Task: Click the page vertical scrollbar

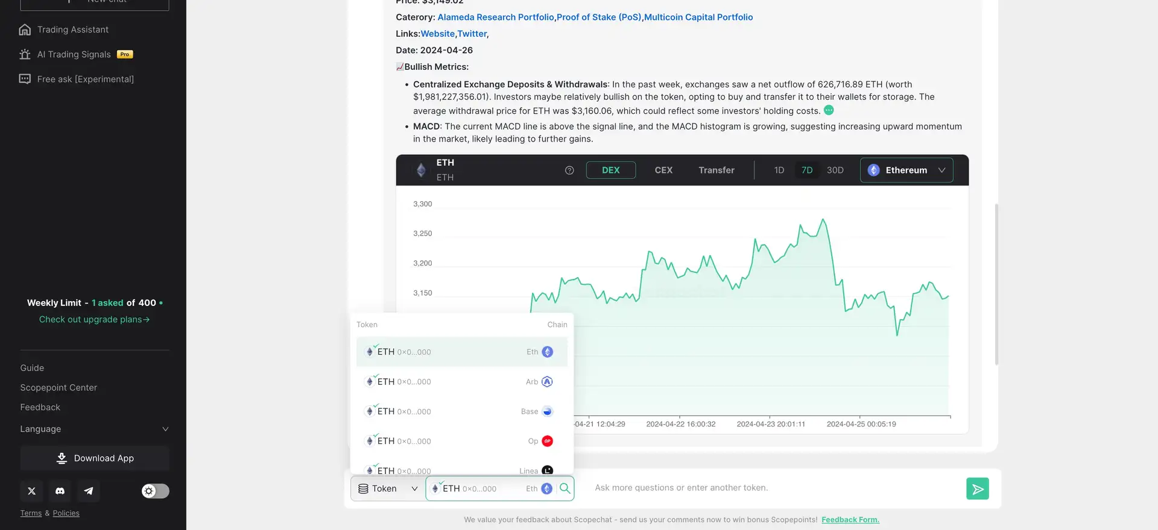Action: point(996,284)
